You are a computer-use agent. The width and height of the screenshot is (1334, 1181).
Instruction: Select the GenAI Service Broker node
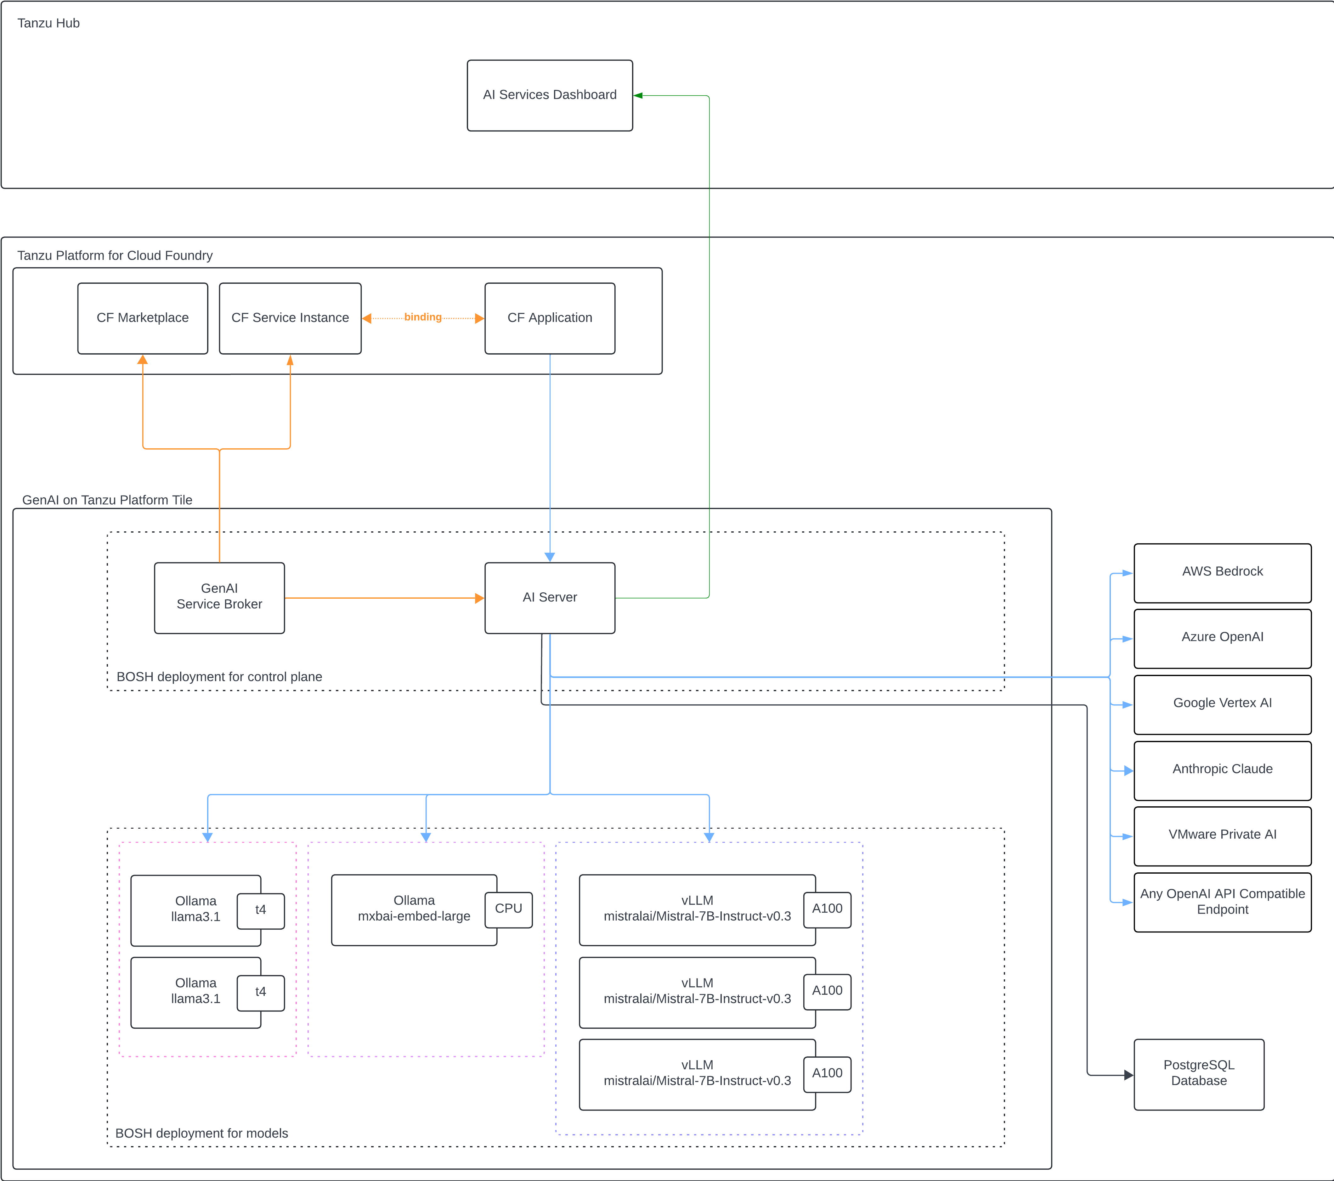pyautogui.click(x=219, y=597)
